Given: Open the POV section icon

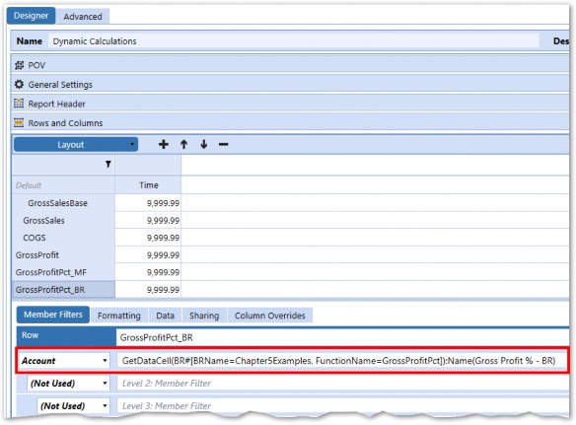Looking at the screenshot, I should coord(19,65).
